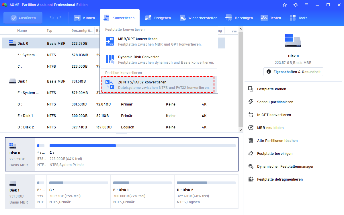Image resolution: width=344 pixels, height=215 pixels.
Task: Select Zu NTFS/FAT32 konvertieren
Action: [142, 82]
